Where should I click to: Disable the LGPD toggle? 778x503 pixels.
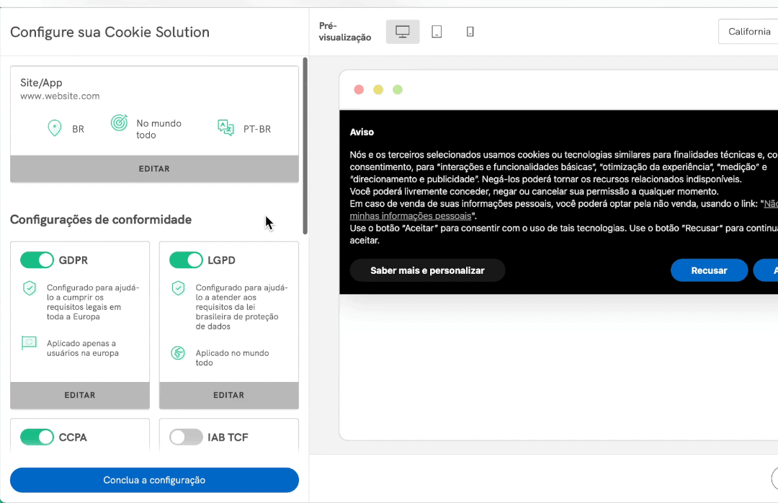click(186, 260)
